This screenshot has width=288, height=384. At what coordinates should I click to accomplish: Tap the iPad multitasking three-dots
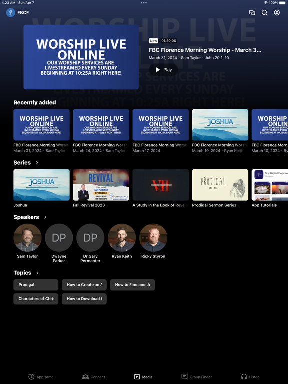[144, 3]
